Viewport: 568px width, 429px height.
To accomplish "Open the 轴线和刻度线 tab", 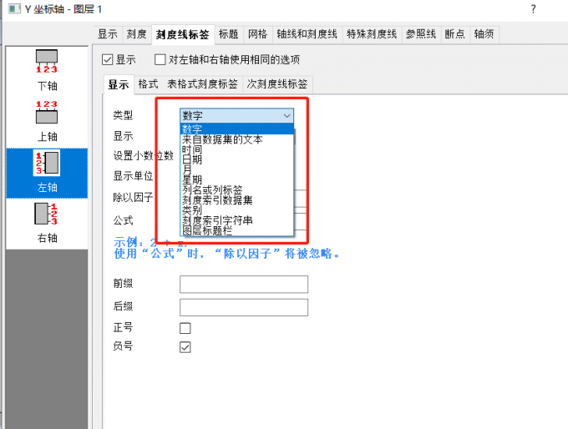I will [307, 34].
